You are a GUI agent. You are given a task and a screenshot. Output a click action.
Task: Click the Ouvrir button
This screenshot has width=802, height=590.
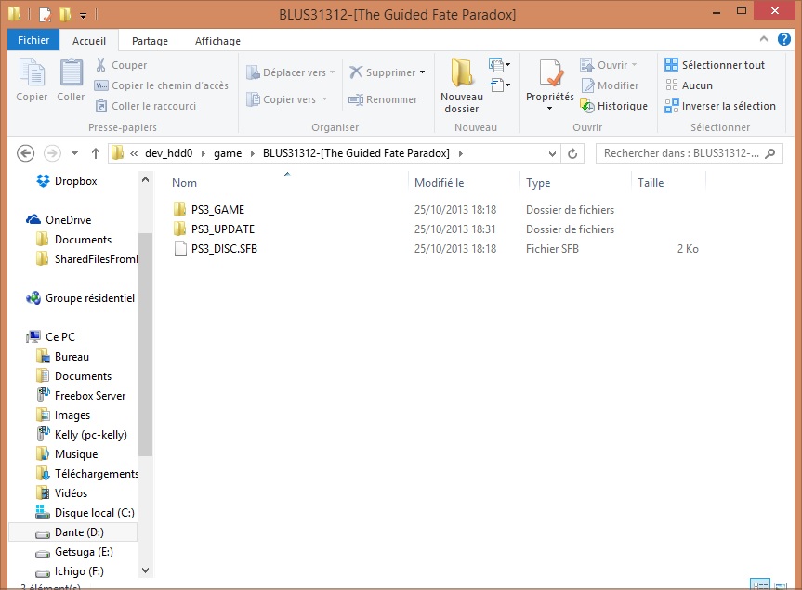[x=608, y=65]
